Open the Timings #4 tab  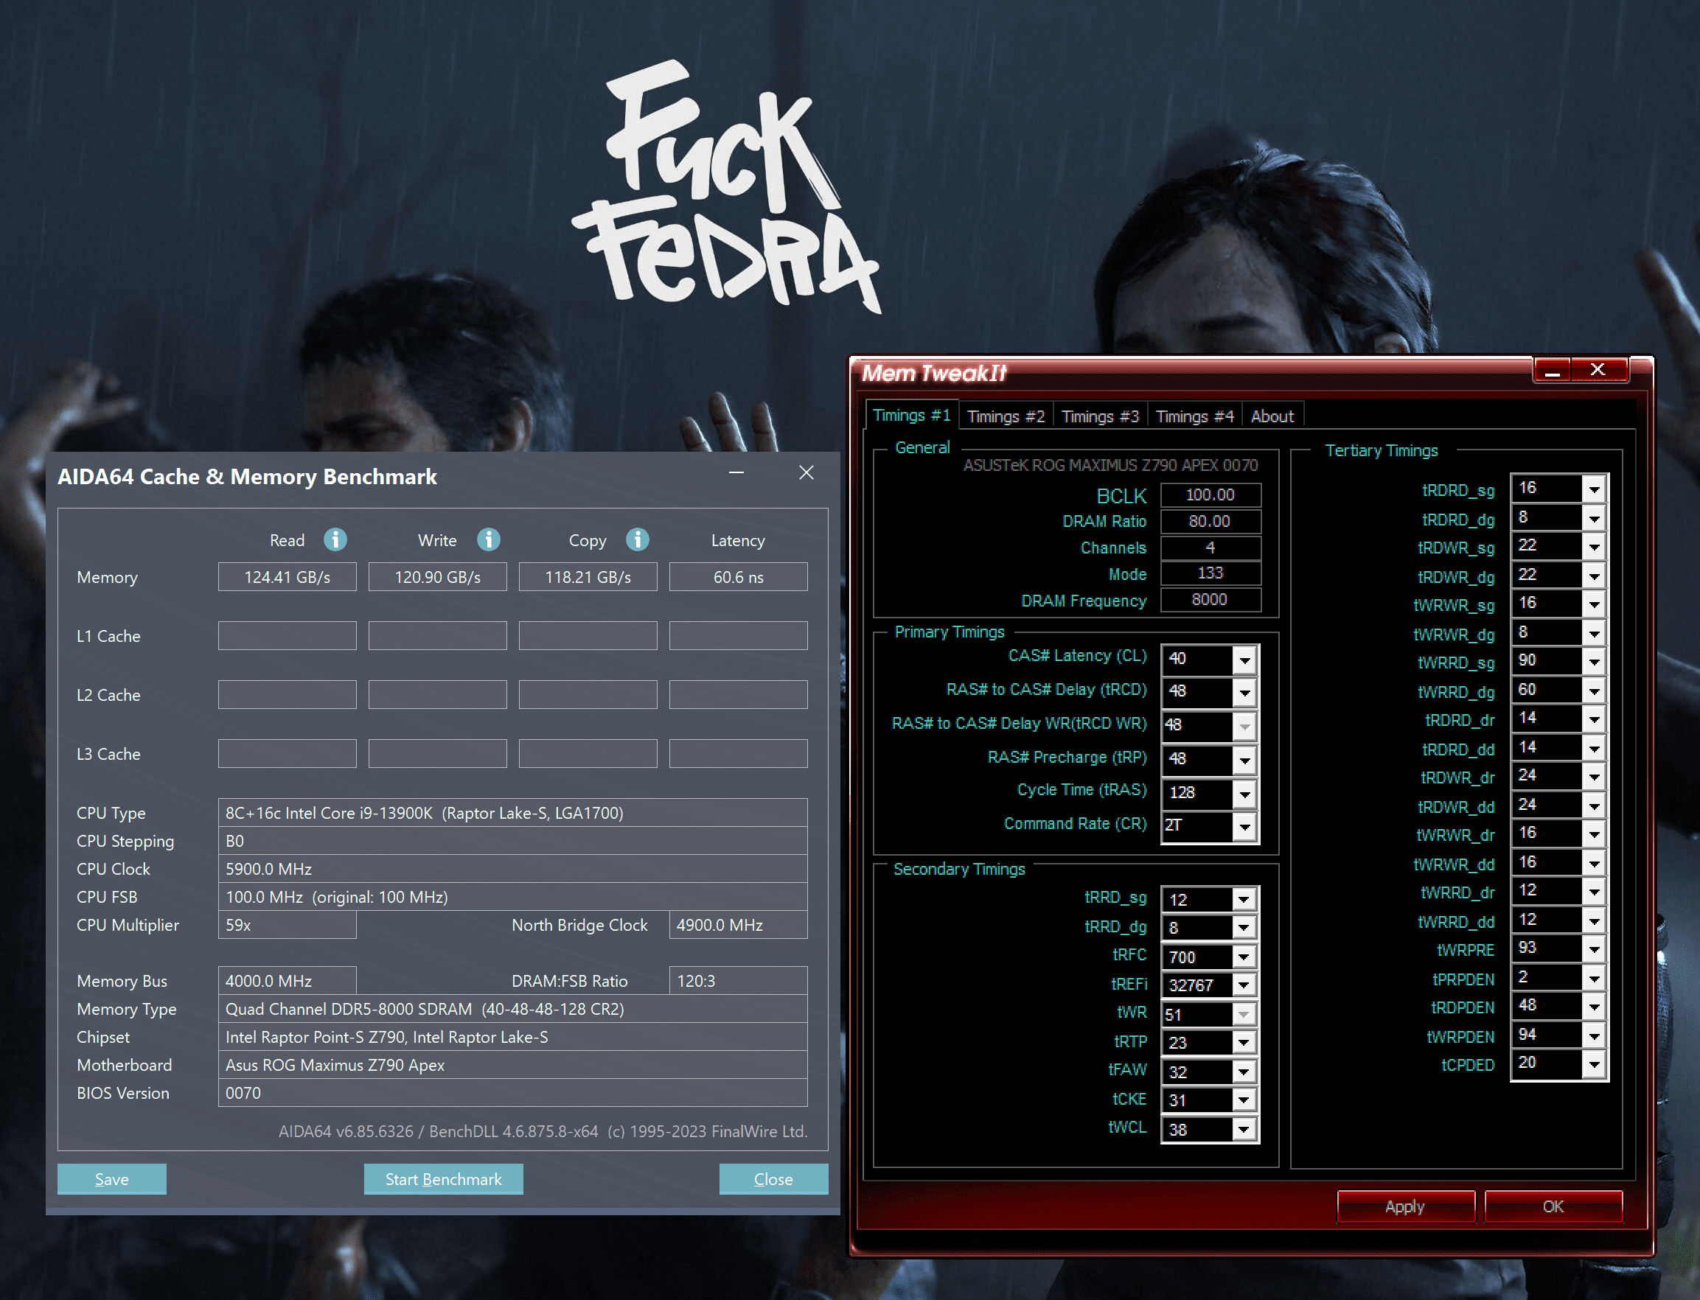point(1194,416)
